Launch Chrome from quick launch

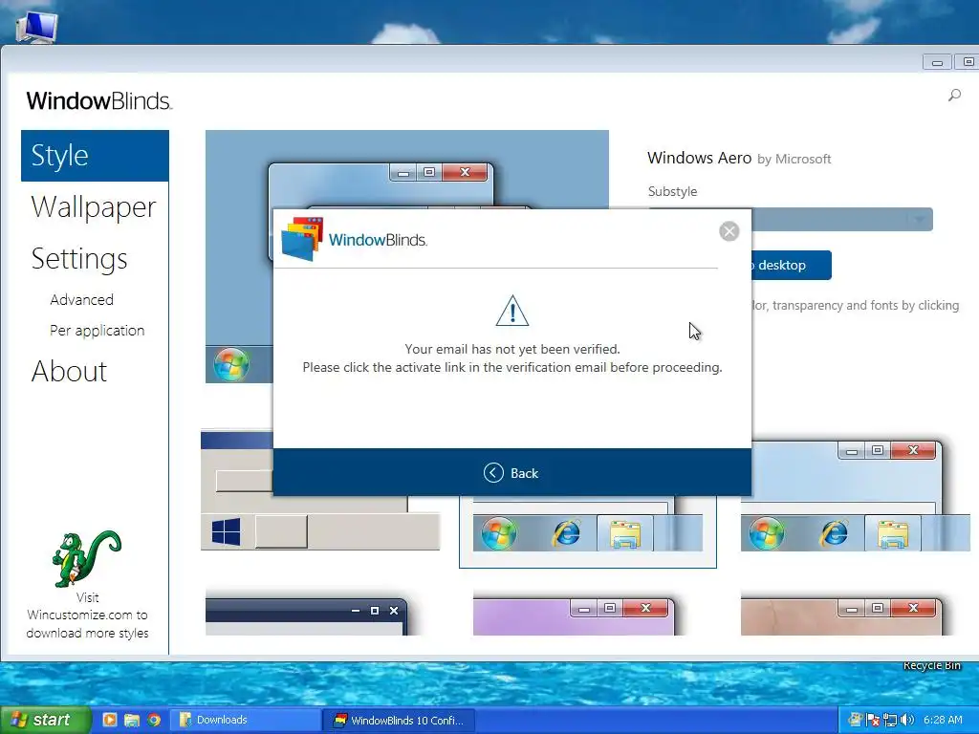(x=154, y=720)
